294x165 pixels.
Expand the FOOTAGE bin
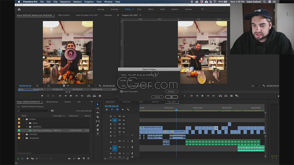pos(23,134)
